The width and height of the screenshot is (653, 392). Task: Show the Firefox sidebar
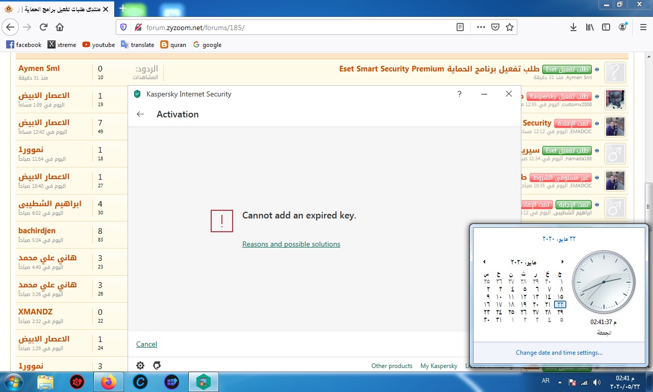pos(606,27)
